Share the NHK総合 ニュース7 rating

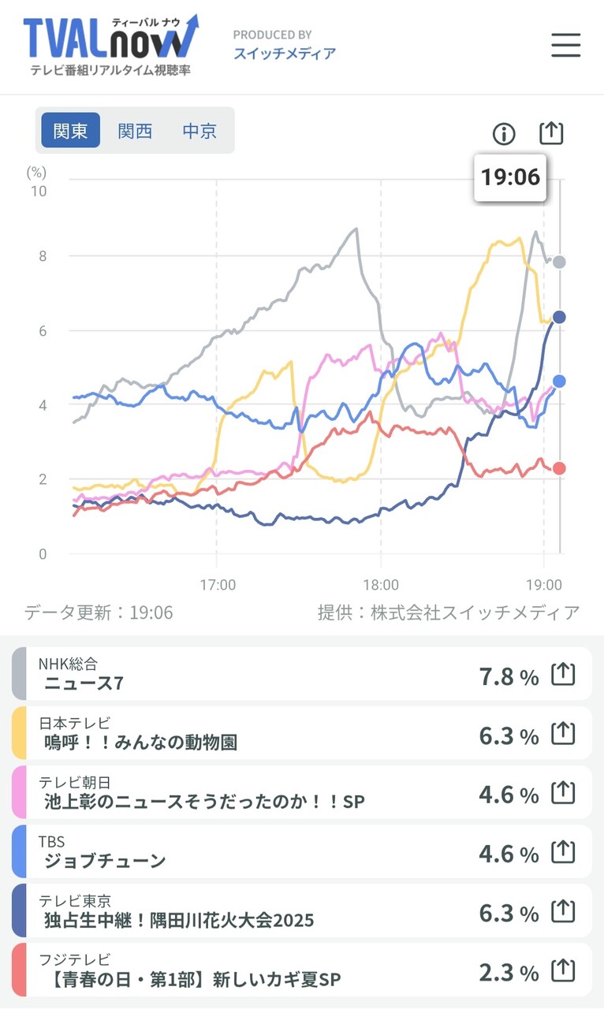(563, 675)
